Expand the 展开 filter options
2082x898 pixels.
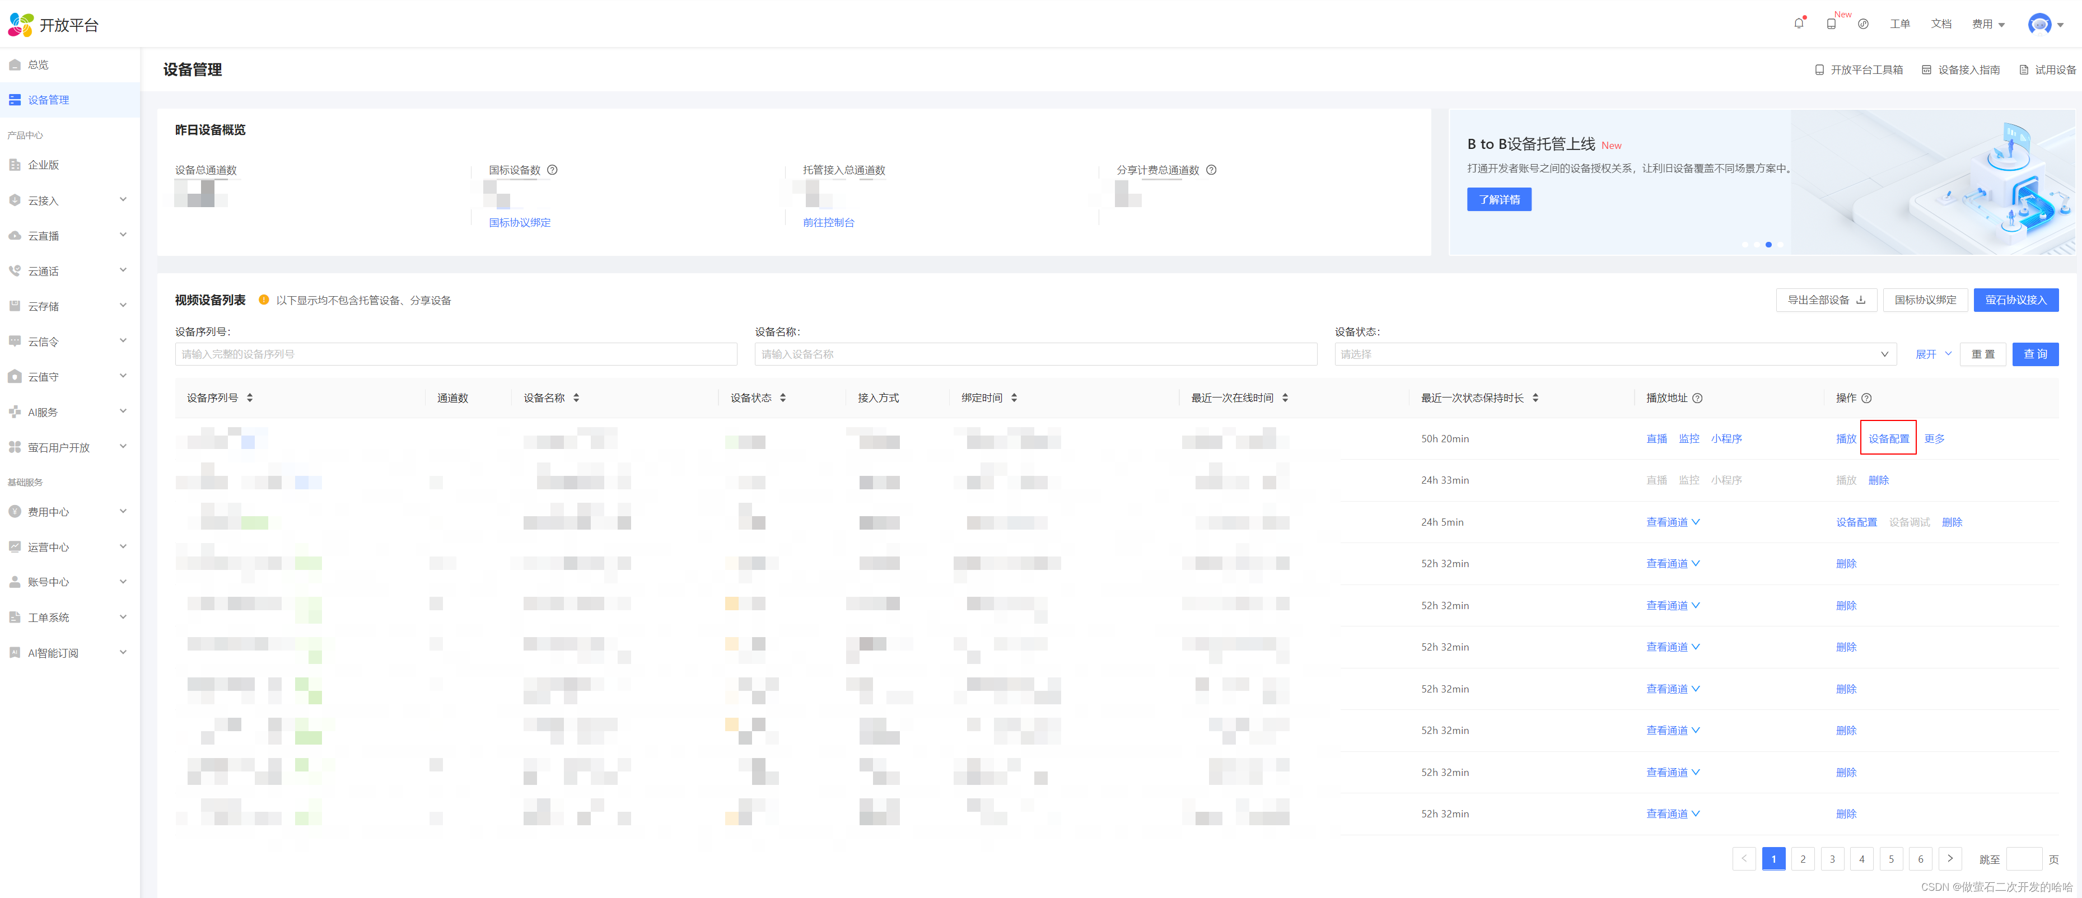(x=1932, y=354)
